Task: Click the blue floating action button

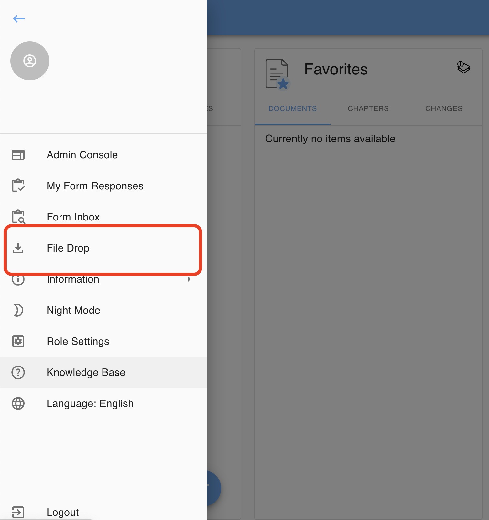Action: click(213, 488)
